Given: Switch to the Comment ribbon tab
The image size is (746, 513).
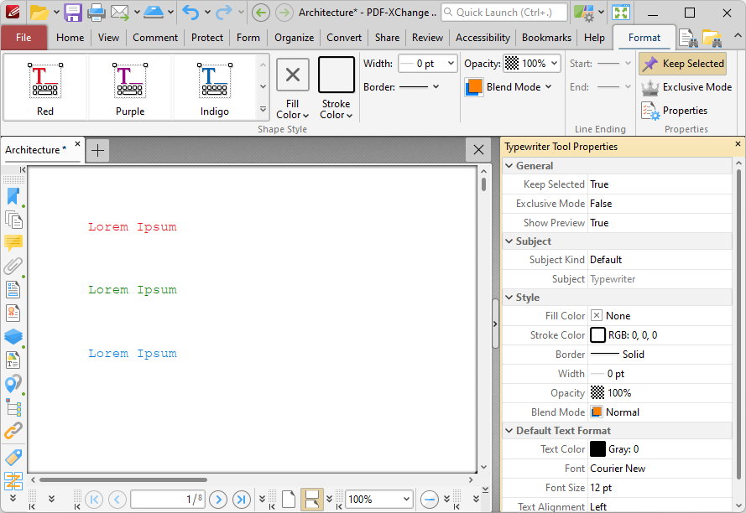Looking at the screenshot, I should 155,38.
